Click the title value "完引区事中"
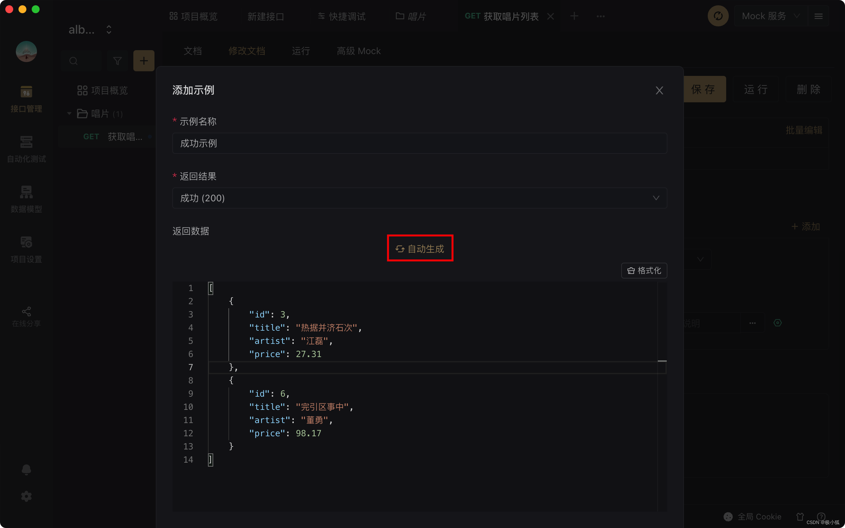 click(322, 407)
